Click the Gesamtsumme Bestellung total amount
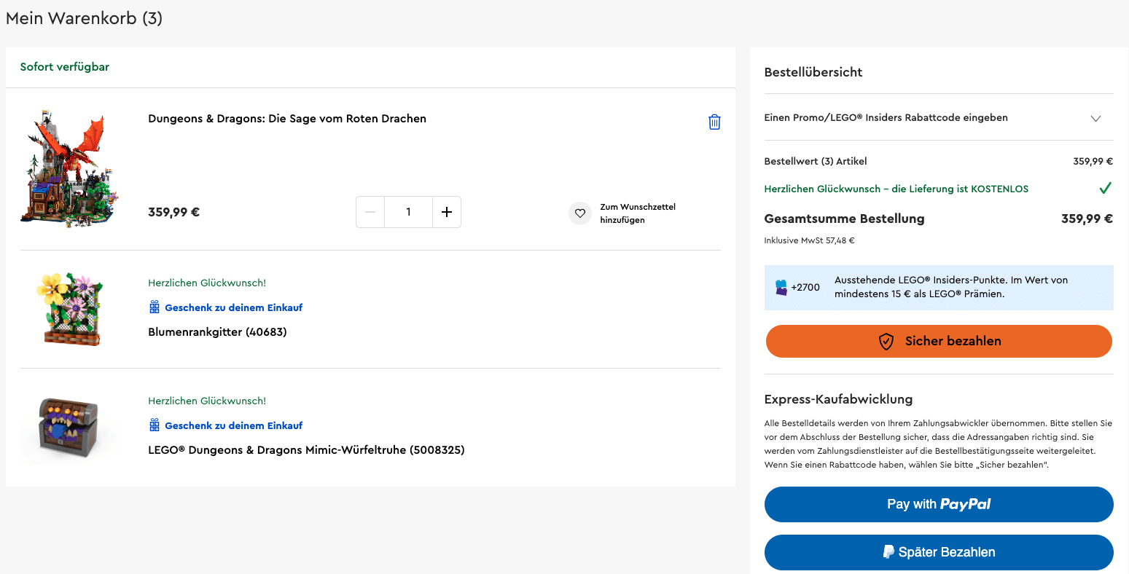 click(x=1087, y=219)
